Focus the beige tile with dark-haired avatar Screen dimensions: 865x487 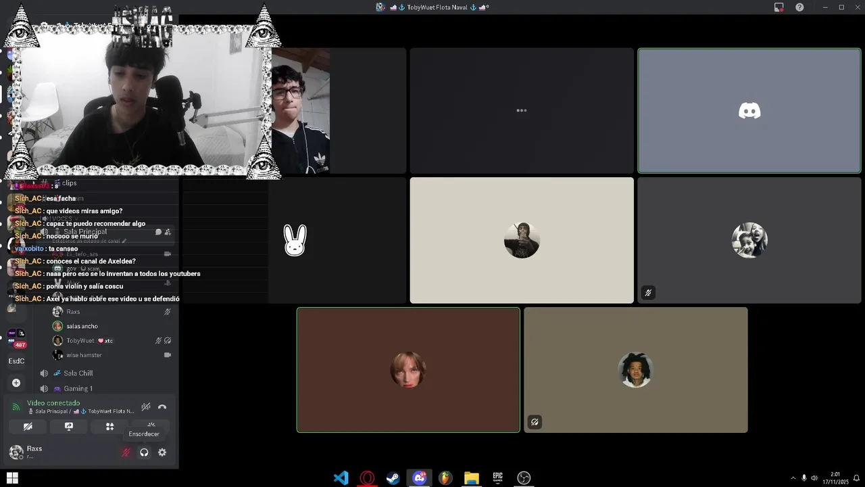(522, 240)
